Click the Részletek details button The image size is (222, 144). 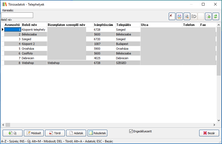pyautogui.click(x=97, y=133)
